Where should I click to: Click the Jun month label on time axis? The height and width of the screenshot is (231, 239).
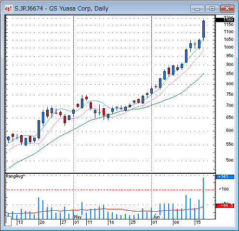156,217
